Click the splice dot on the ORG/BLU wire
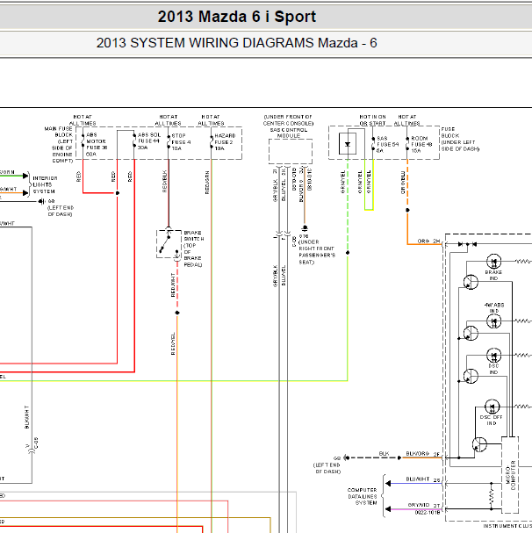The height and width of the screenshot is (533, 532). [407, 210]
